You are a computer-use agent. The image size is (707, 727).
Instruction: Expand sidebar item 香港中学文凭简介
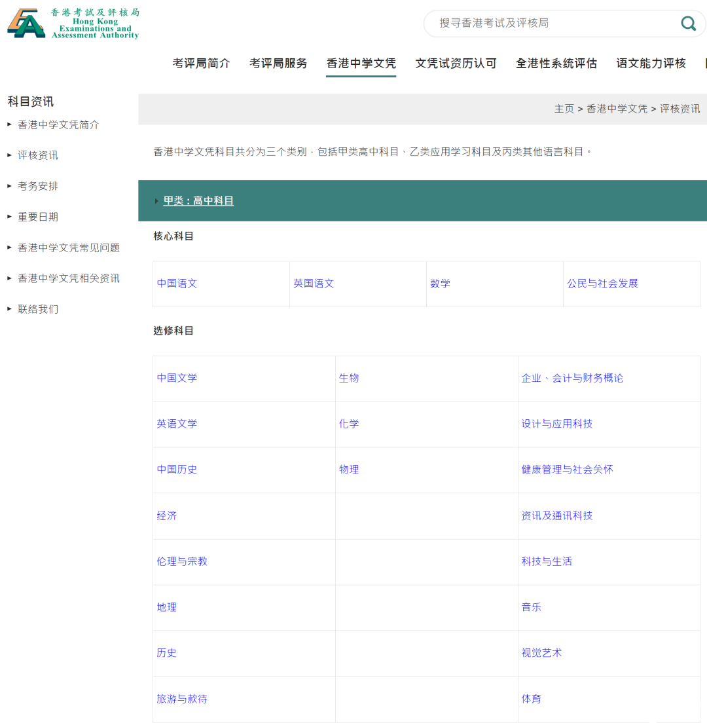58,124
